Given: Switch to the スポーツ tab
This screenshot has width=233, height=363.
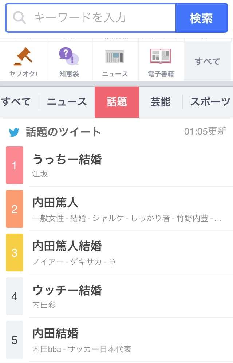Looking at the screenshot, I should pyautogui.click(x=210, y=102).
